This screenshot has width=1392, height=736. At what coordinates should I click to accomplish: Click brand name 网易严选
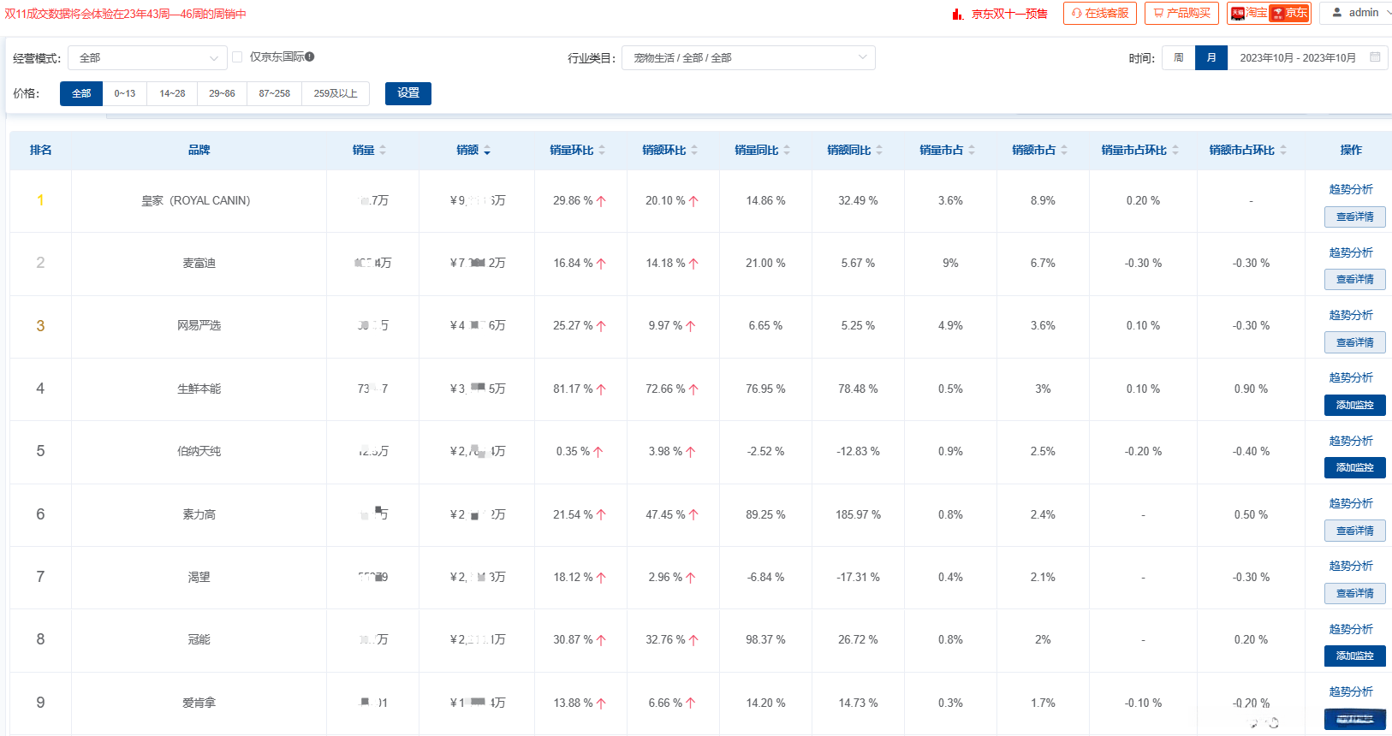click(199, 325)
